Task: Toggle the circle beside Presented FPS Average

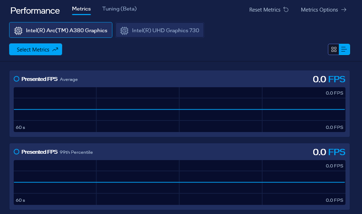Action: (x=17, y=79)
